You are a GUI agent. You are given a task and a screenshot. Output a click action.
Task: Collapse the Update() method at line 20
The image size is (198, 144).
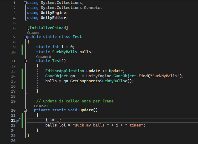25,110
